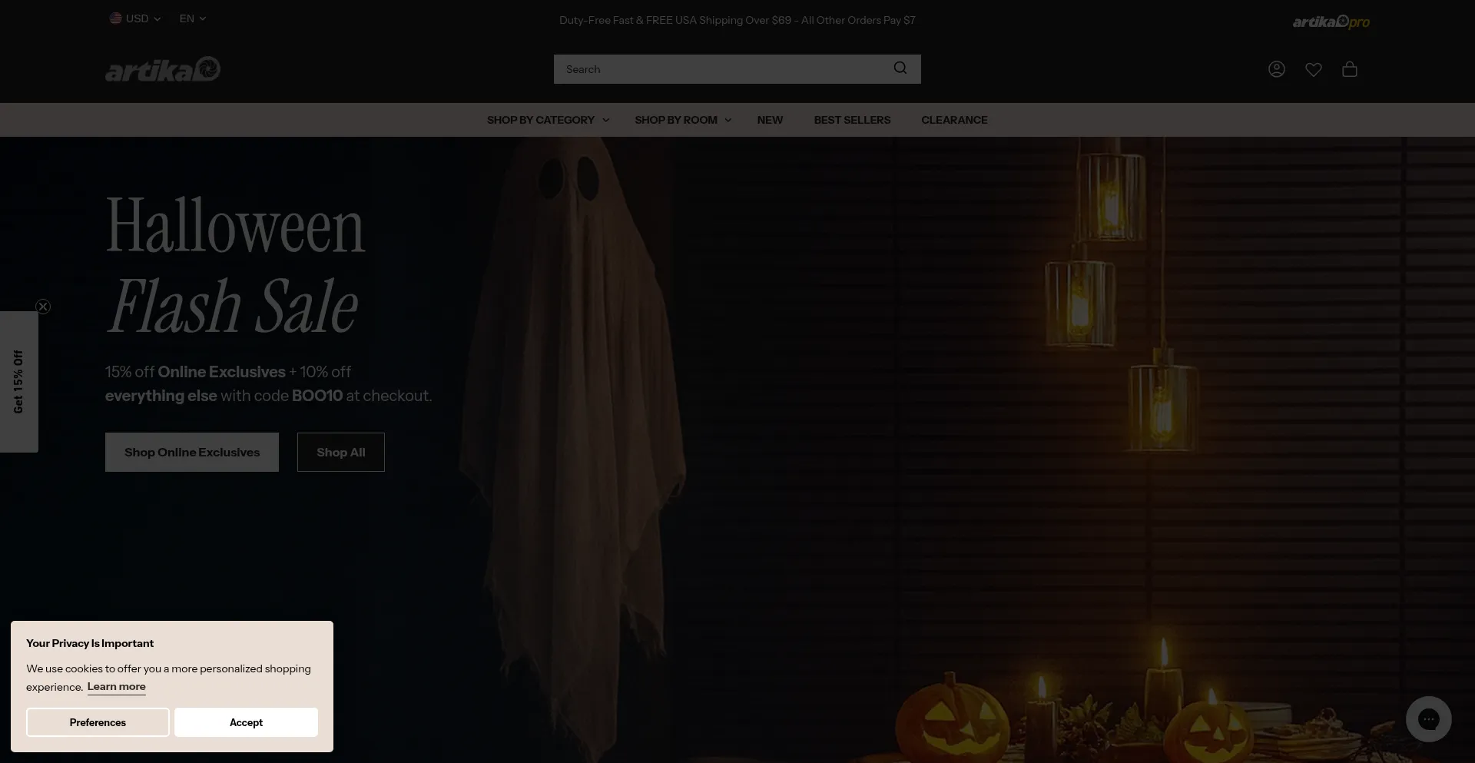Click the Artika logo in header
The width and height of the screenshot is (1475, 763).
tap(163, 69)
